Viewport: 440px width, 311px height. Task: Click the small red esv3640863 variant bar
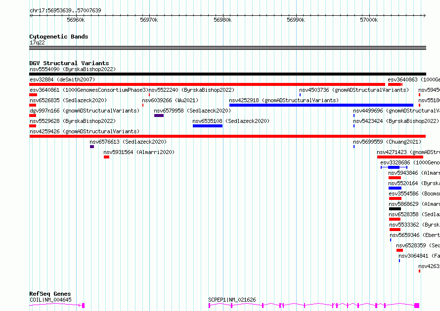(x=395, y=84)
